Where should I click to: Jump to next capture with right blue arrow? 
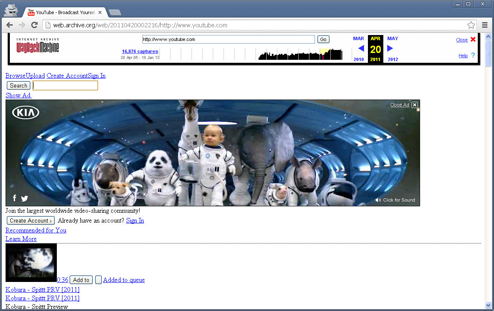coord(390,48)
